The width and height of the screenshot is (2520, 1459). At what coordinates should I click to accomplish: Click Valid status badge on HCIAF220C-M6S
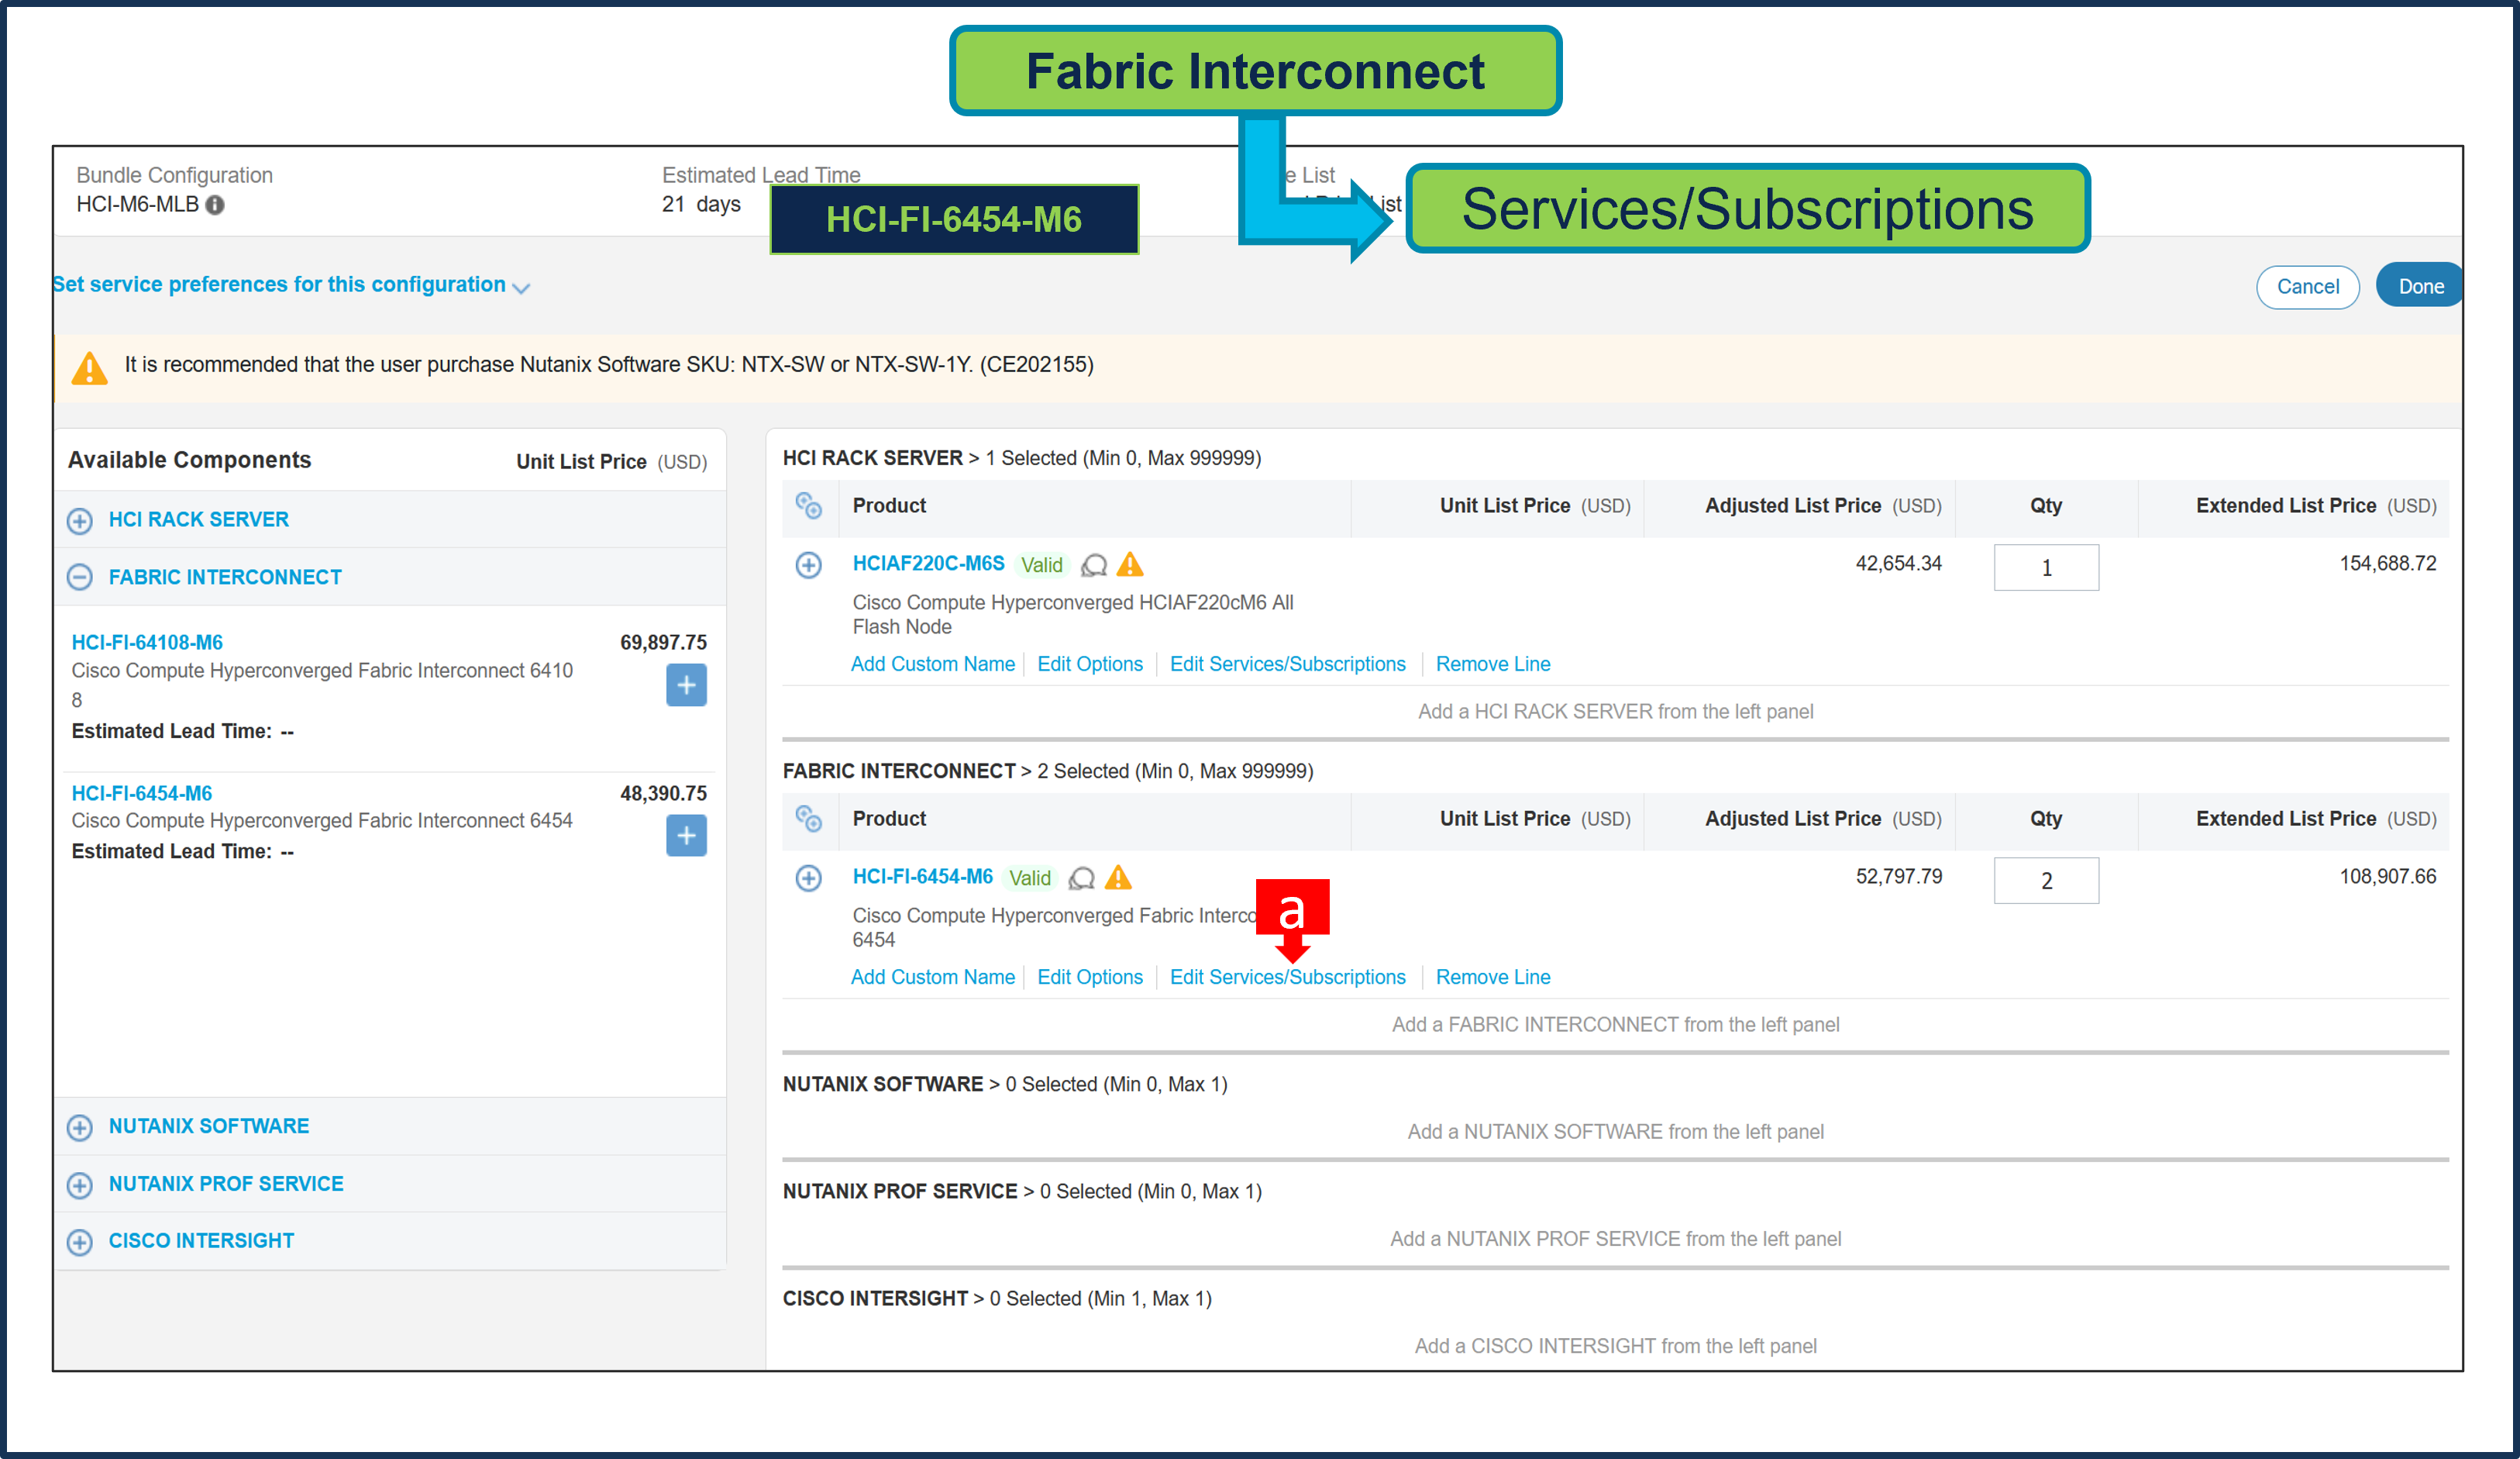(1041, 565)
